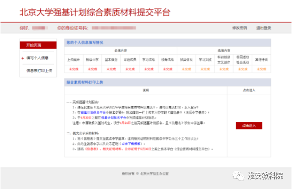Click the 退出登录 link in header
This screenshot has height=189, width=292.
[x=264, y=28]
